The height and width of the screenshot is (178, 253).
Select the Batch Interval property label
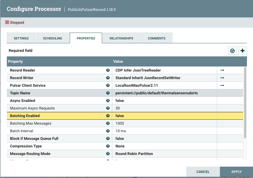(x=21, y=131)
